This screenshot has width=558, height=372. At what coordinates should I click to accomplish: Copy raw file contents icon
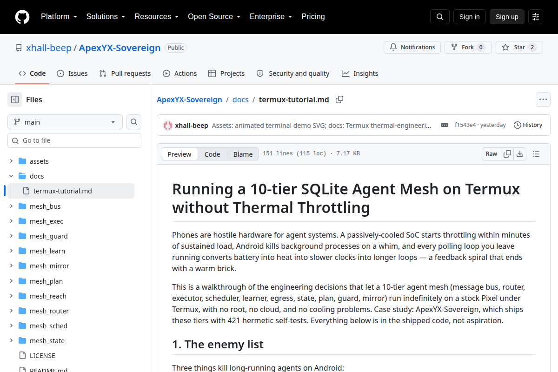coord(507,154)
